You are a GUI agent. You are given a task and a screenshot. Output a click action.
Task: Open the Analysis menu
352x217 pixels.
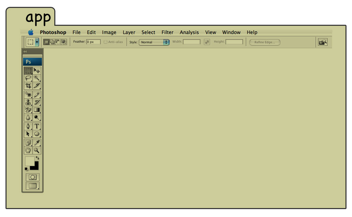click(x=189, y=33)
